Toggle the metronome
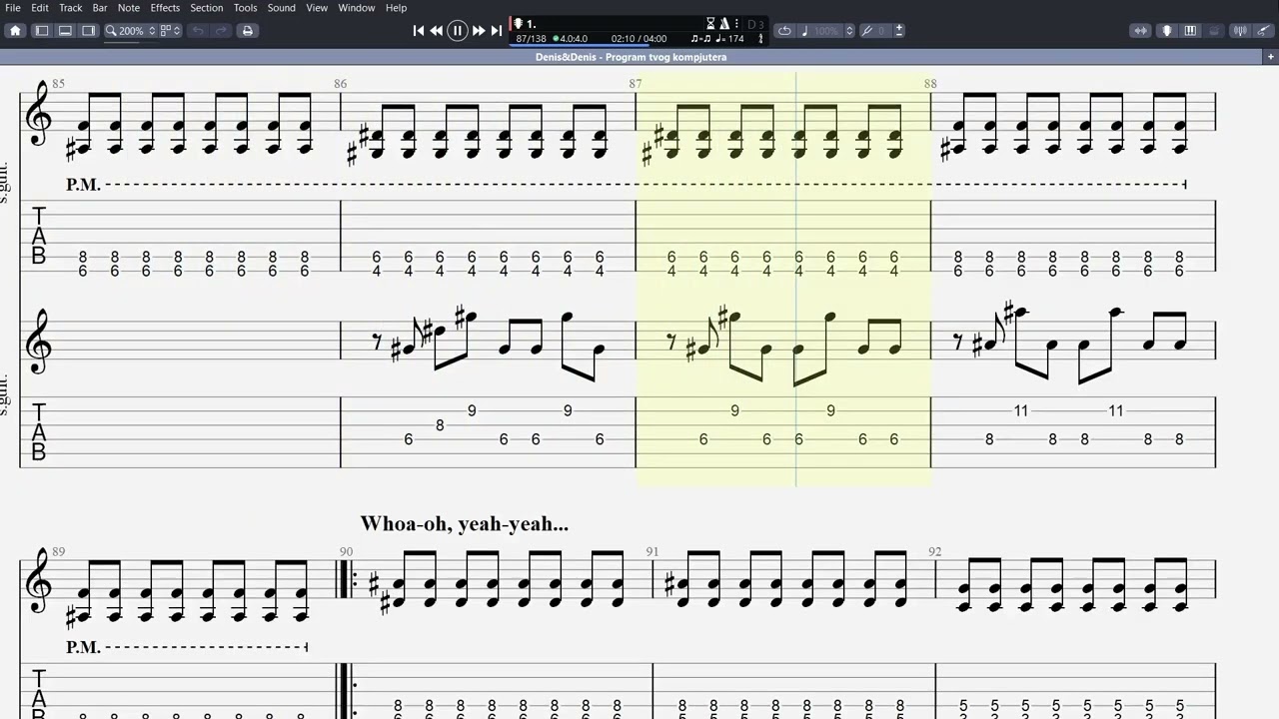The image size is (1279, 719). (724, 23)
